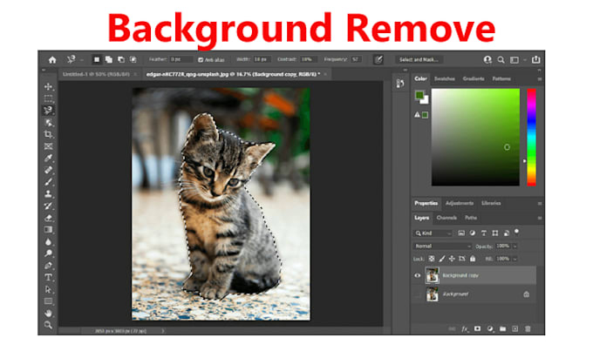This screenshot has width=593, height=358.
Task: Add a layer mask
Action: click(x=477, y=329)
